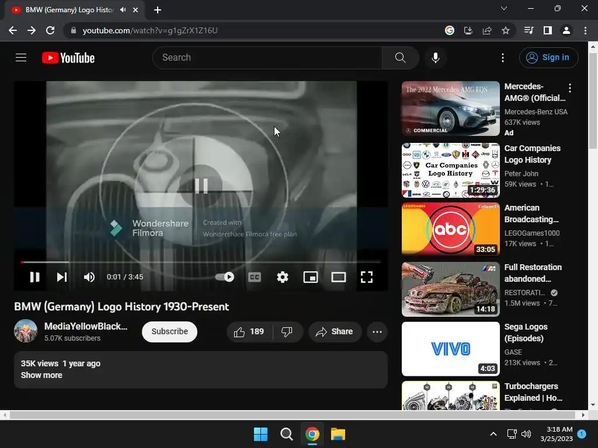Viewport: 598px width, 448px height.
Task: Click the Turbochargers Explained video title
Action: pos(533,392)
